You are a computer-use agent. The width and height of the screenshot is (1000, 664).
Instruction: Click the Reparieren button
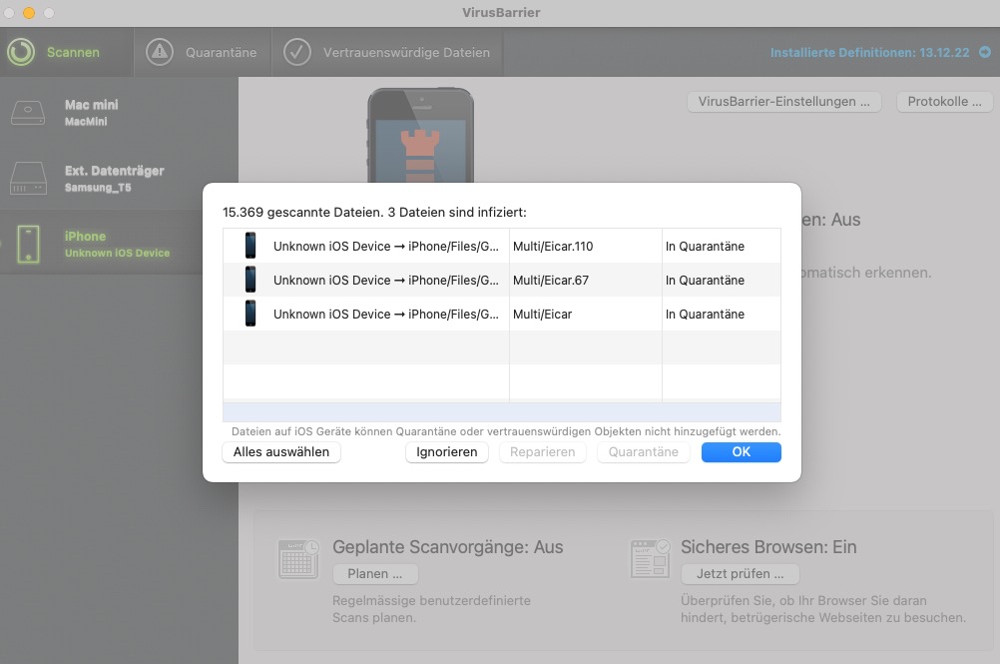click(542, 451)
